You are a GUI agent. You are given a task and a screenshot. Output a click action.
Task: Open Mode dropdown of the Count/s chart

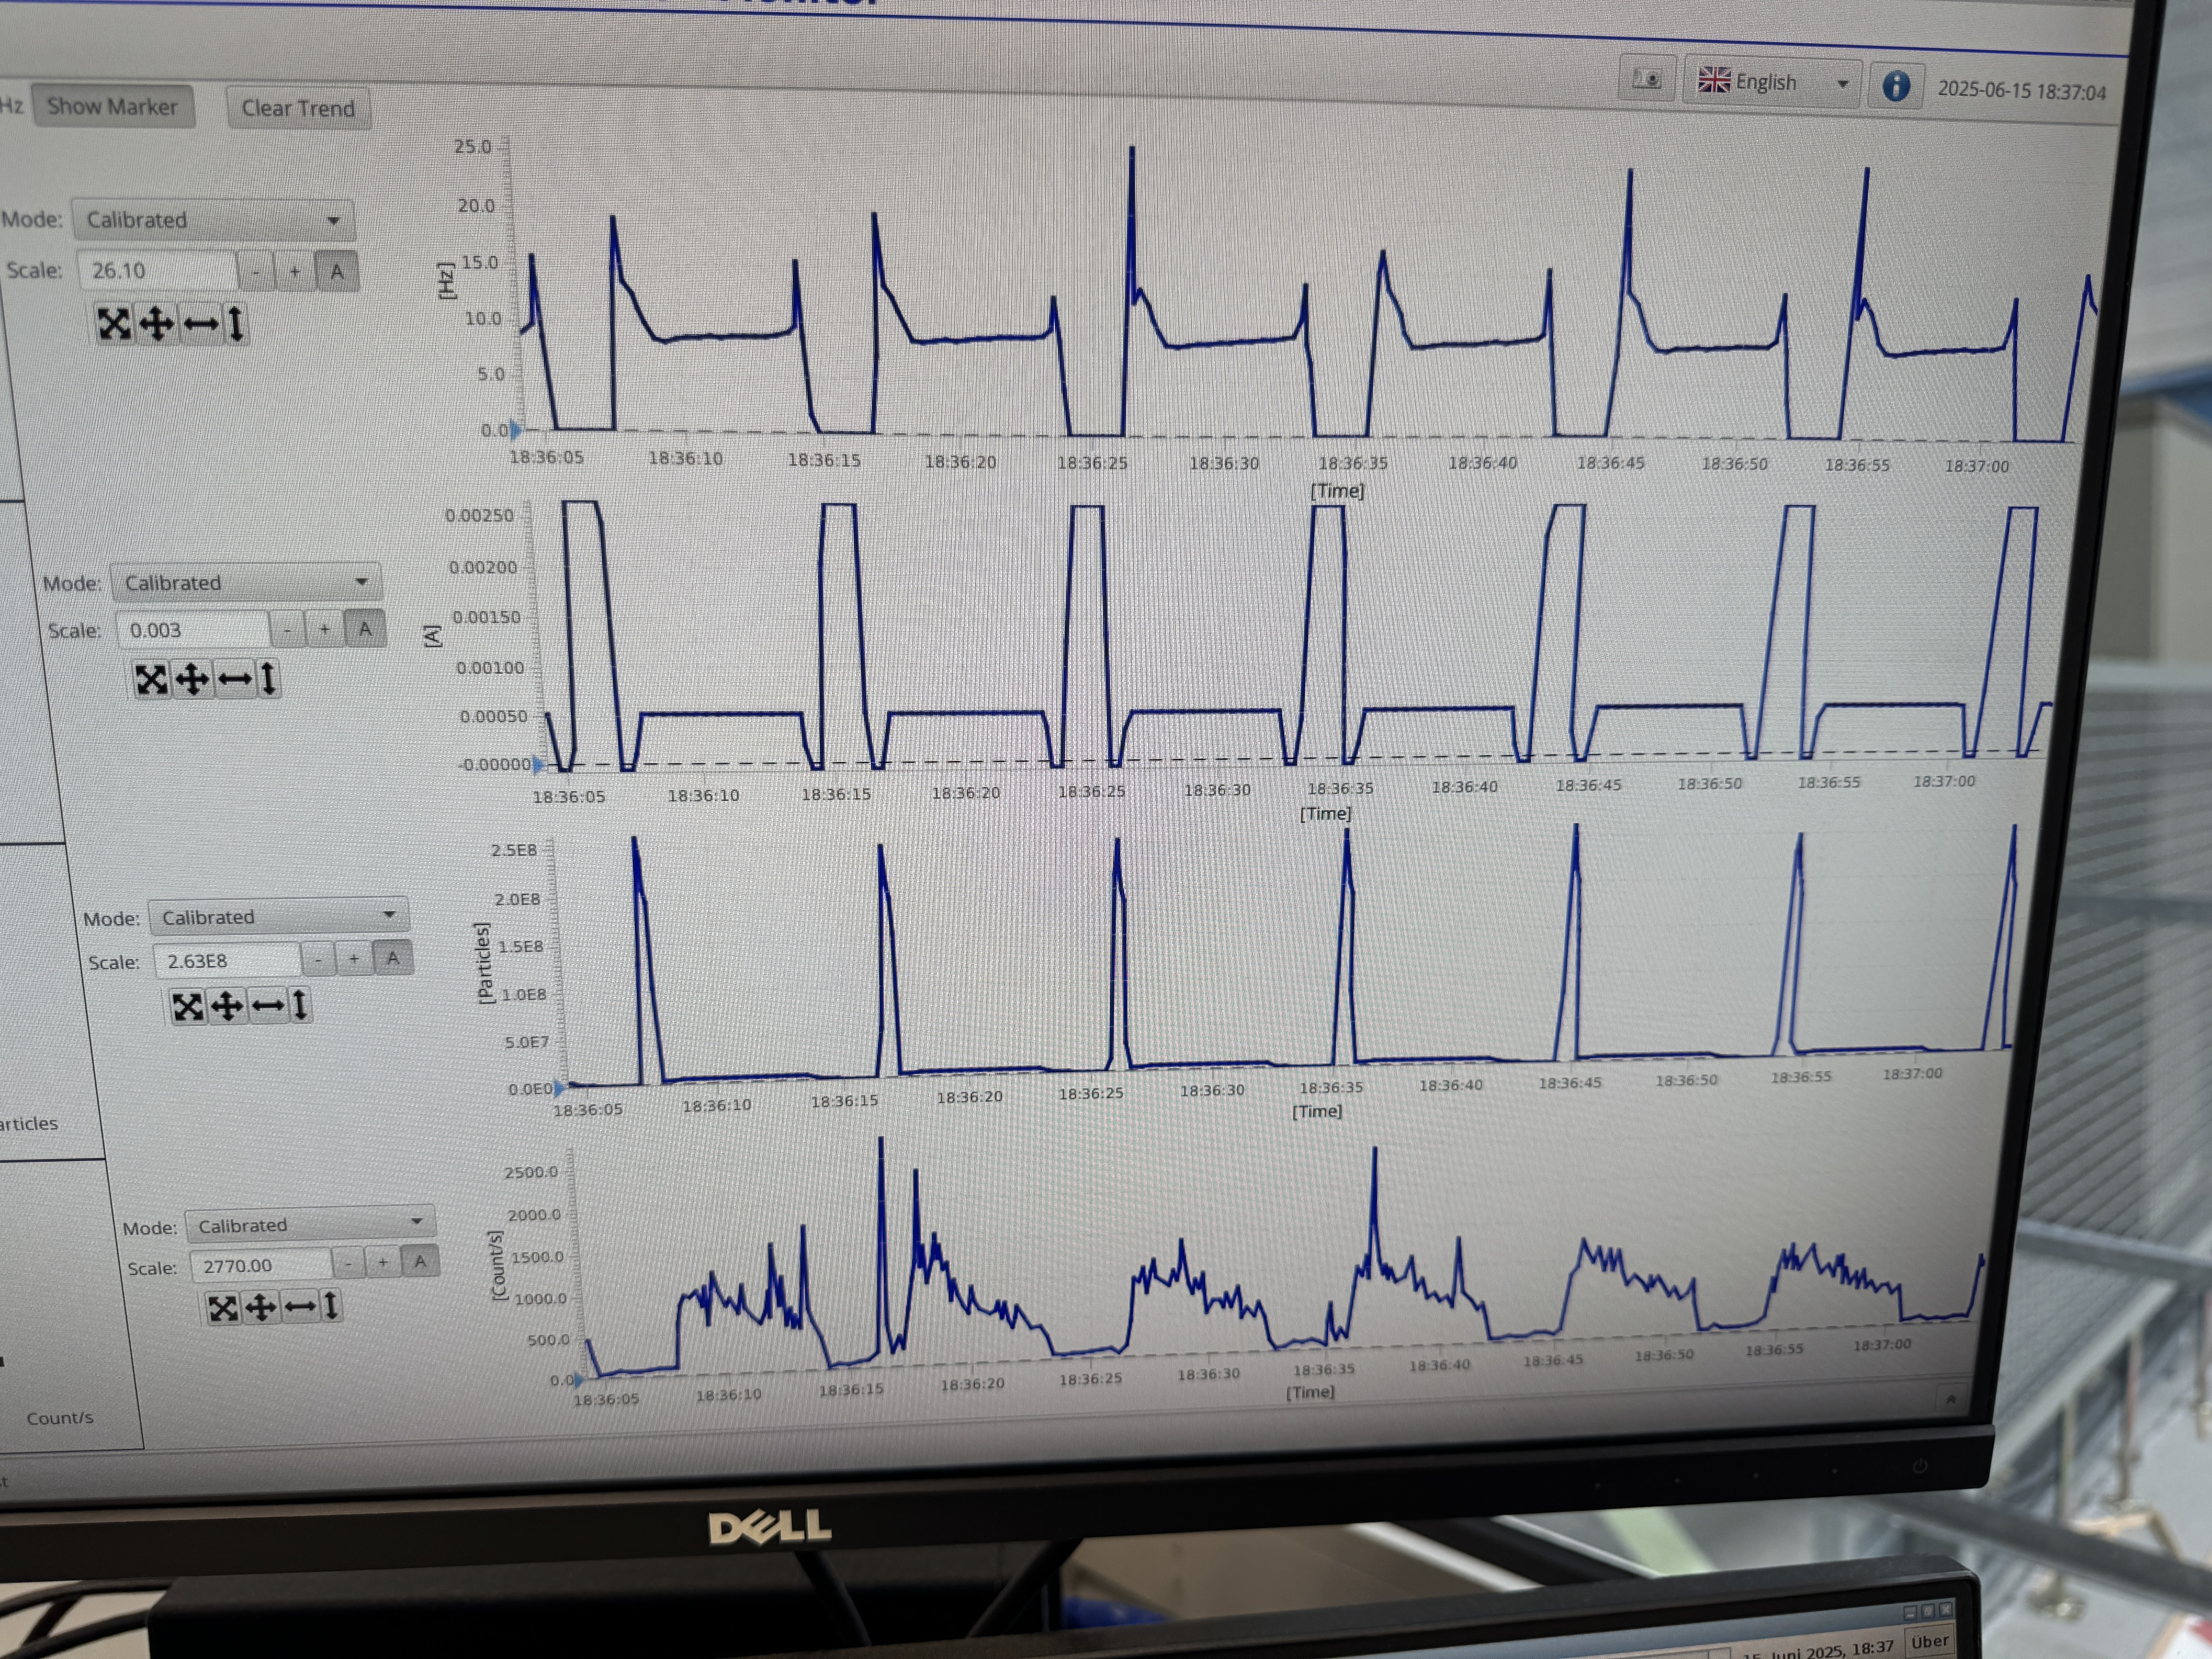pyautogui.click(x=310, y=1225)
